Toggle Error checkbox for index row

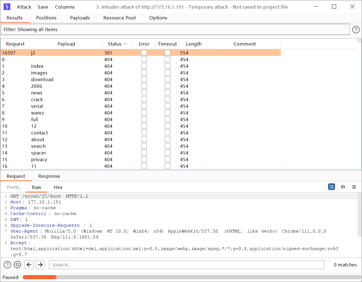pos(144,66)
